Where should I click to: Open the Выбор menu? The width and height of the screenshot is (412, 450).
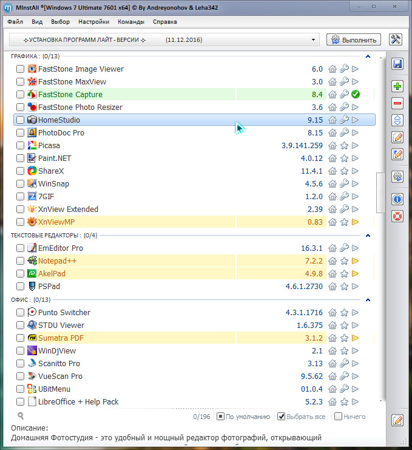click(61, 22)
